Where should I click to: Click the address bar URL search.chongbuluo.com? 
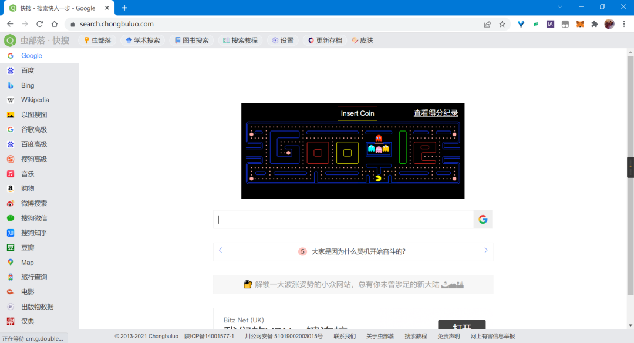coord(117,24)
